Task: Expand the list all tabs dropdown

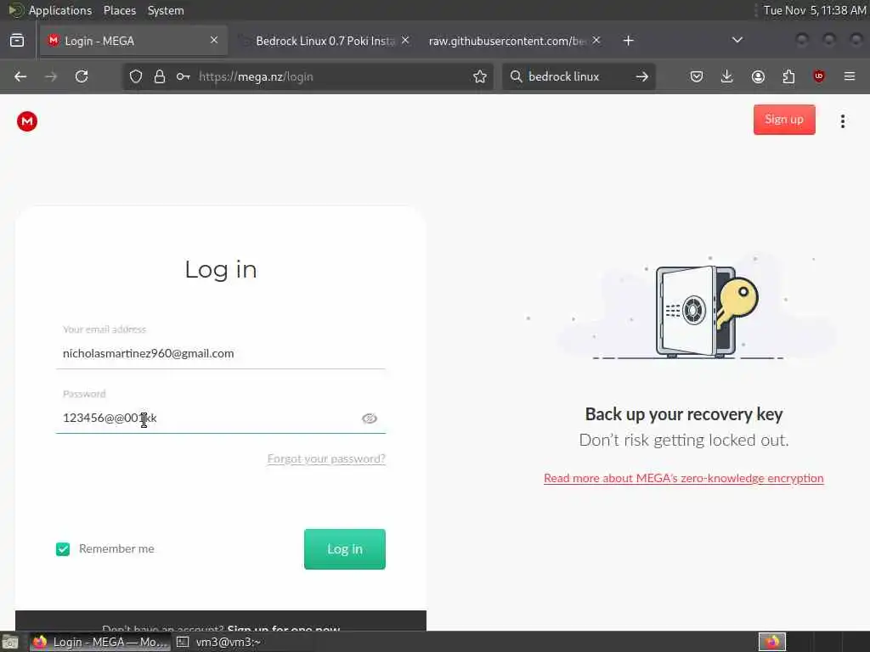Action: [x=737, y=40]
